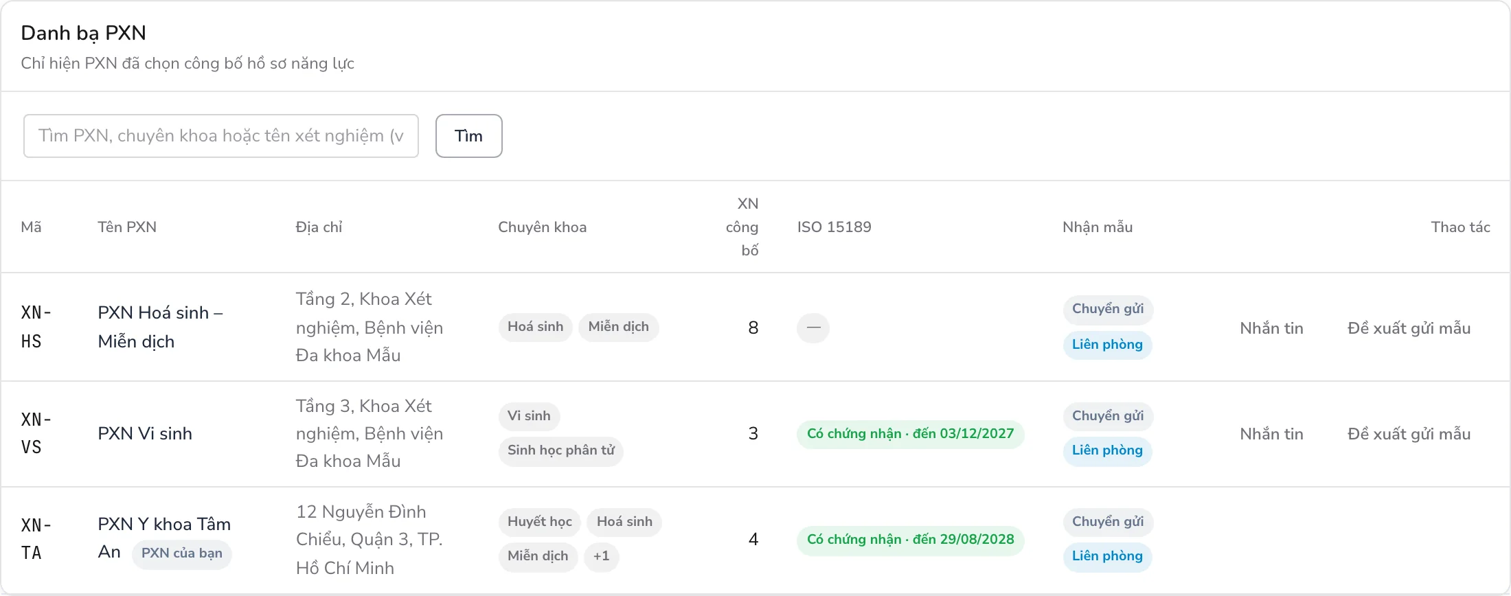Click Miễn dịch tag in XN-TA row

[538, 556]
